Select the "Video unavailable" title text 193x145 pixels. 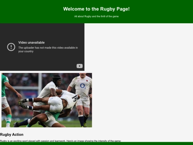[x=31, y=43]
